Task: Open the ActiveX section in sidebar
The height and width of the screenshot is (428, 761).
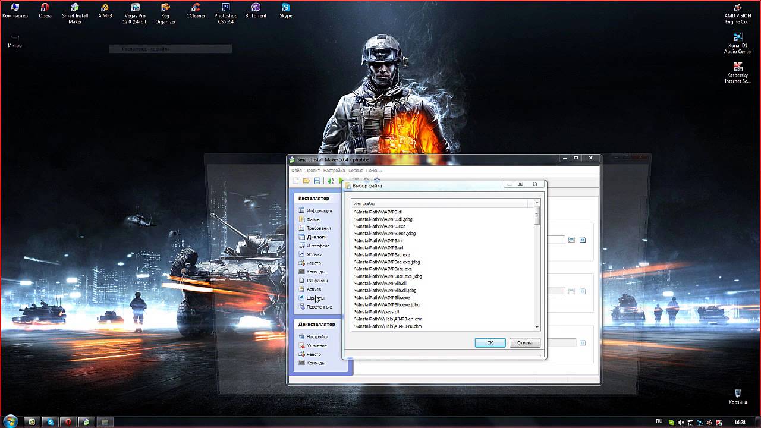Action: click(310, 289)
